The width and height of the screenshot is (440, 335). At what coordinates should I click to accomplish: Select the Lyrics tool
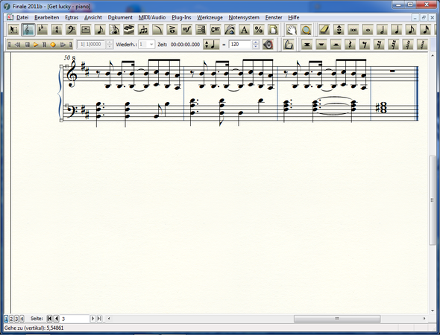tap(230, 30)
